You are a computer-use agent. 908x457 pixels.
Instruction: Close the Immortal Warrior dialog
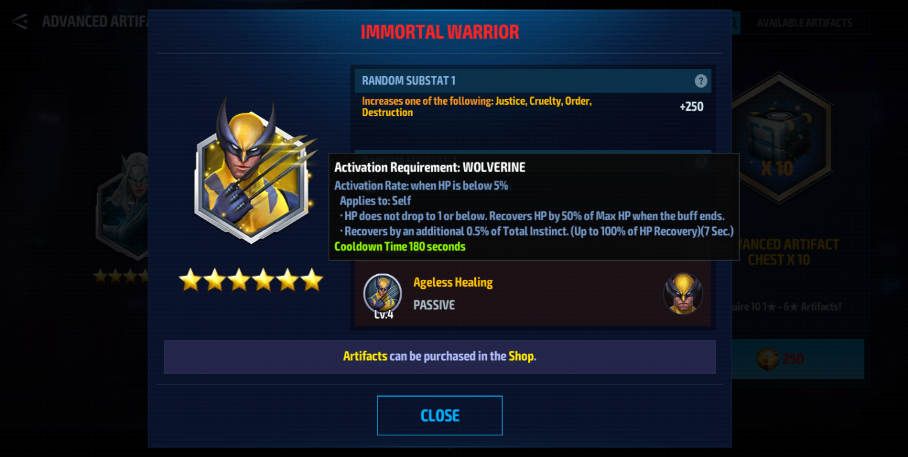(440, 416)
